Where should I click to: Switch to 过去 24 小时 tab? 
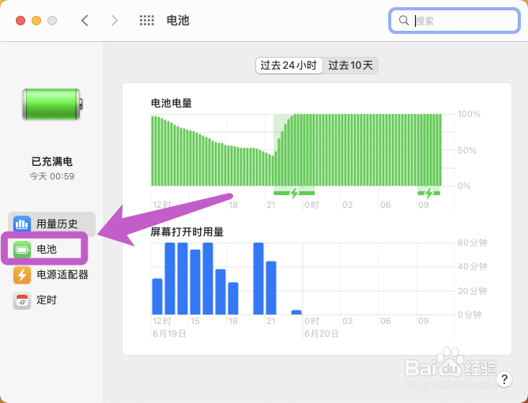289,66
